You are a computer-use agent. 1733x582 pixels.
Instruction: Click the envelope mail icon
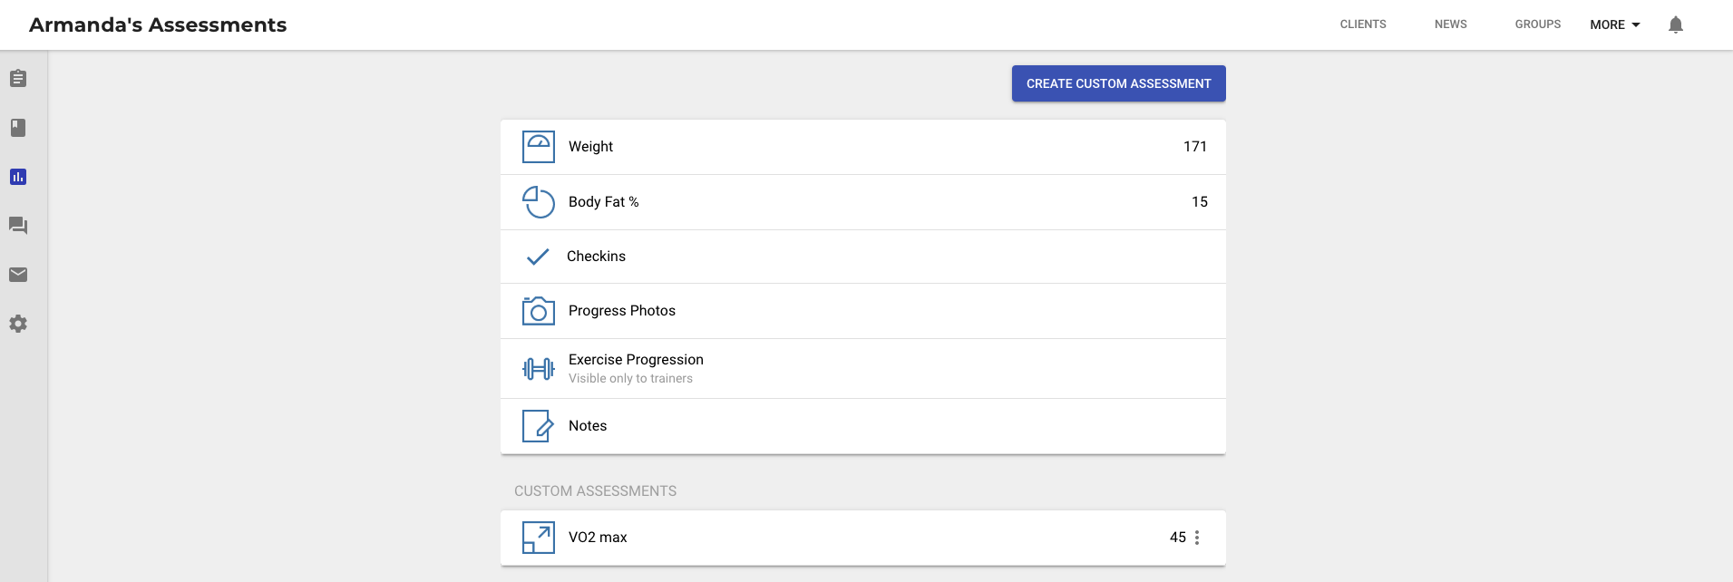coord(18,275)
